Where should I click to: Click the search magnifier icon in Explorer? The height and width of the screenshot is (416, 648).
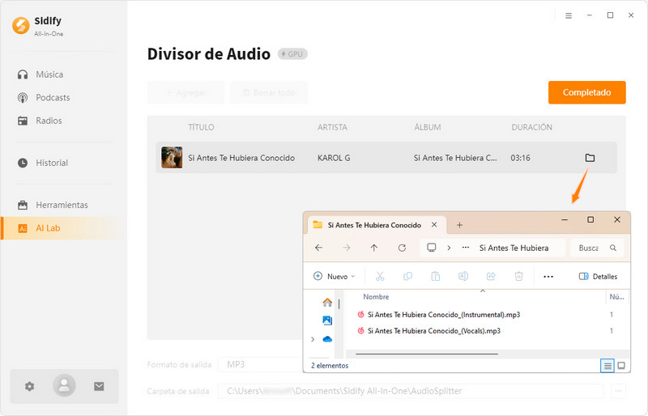[613, 248]
